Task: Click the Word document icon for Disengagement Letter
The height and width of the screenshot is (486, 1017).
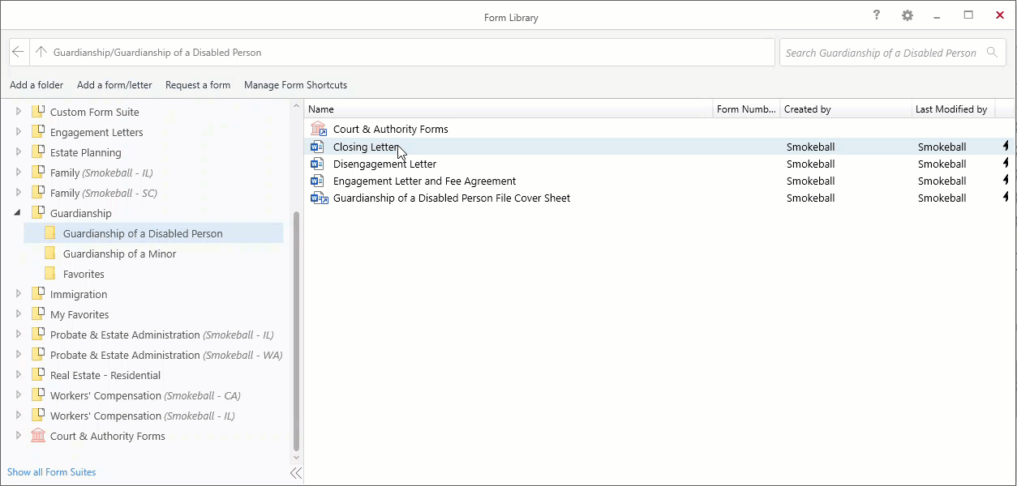Action: coord(318,164)
